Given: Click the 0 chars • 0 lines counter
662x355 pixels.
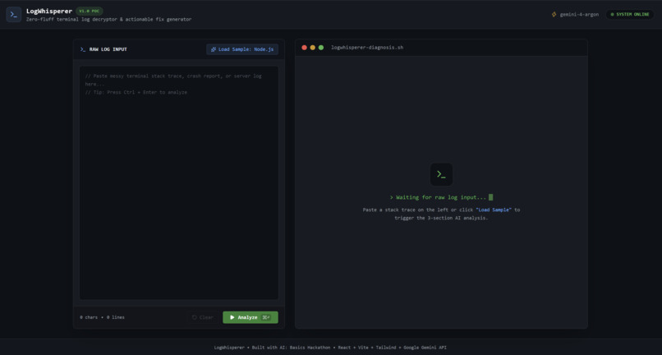Looking at the screenshot, I should tap(102, 317).
